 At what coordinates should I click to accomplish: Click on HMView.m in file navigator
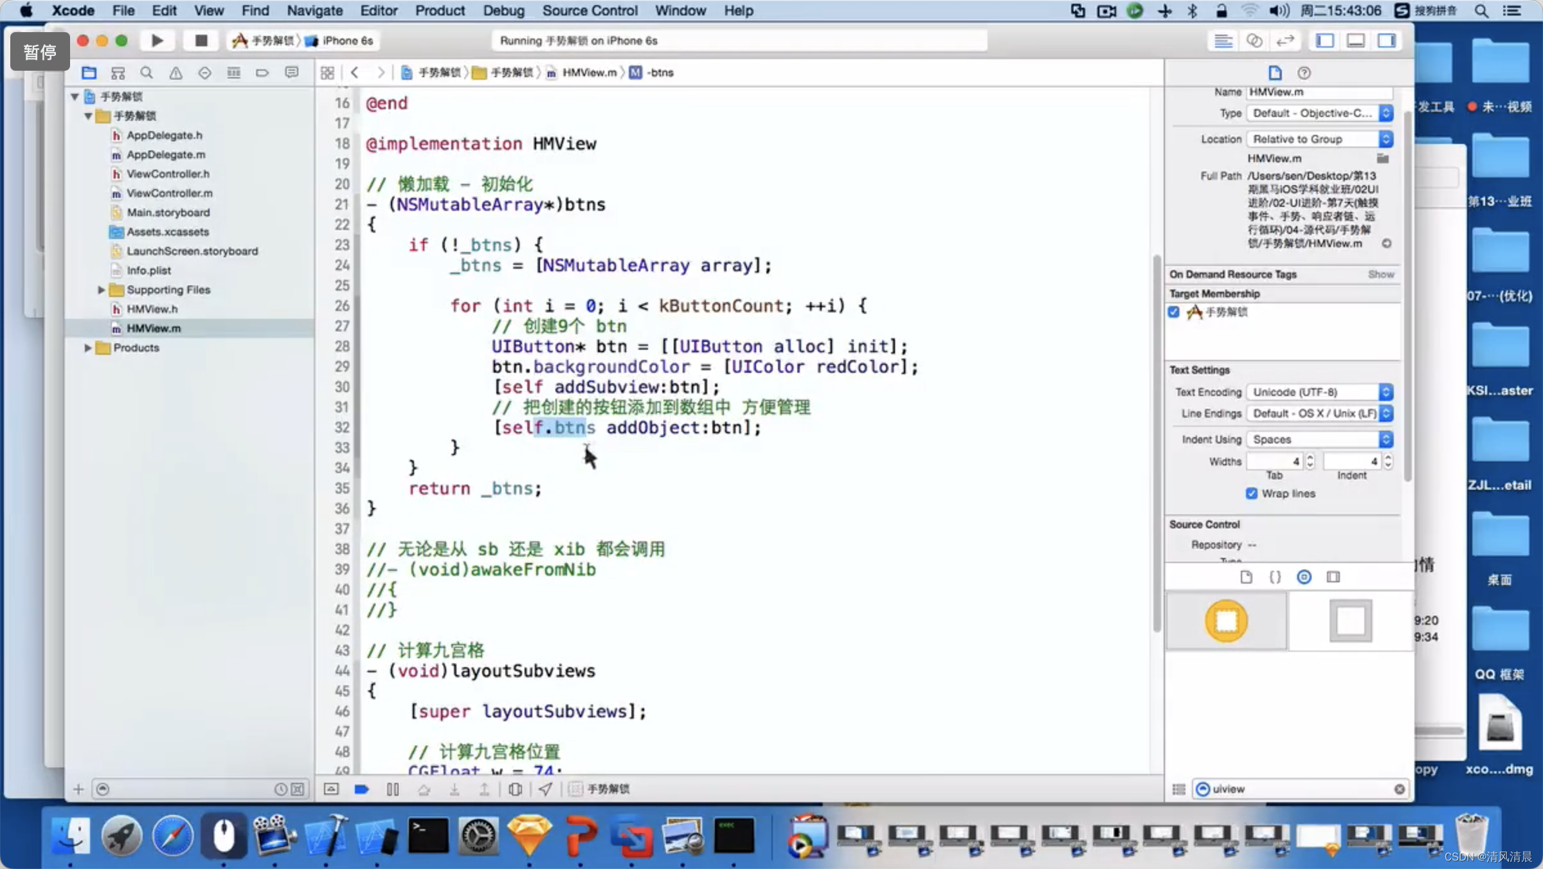click(x=152, y=327)
